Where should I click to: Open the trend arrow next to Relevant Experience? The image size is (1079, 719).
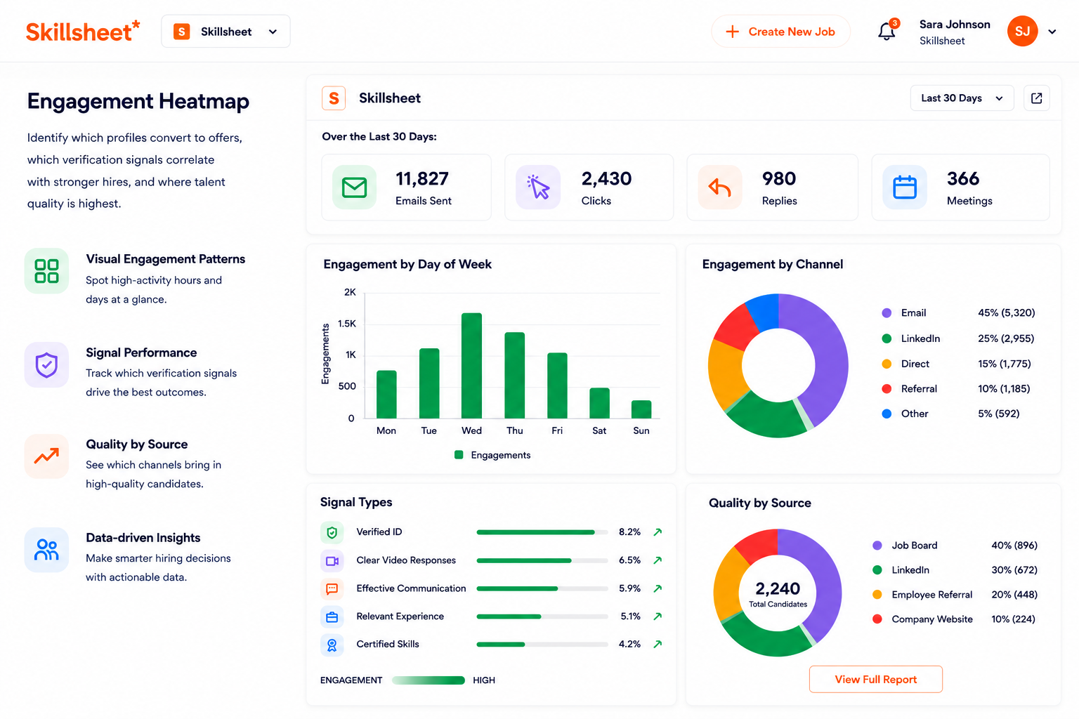click(658, 616)
